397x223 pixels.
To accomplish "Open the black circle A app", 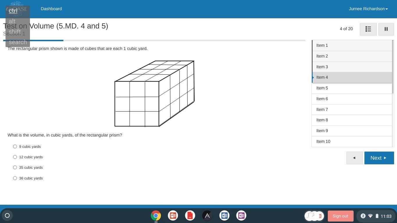I will (207, 216).
